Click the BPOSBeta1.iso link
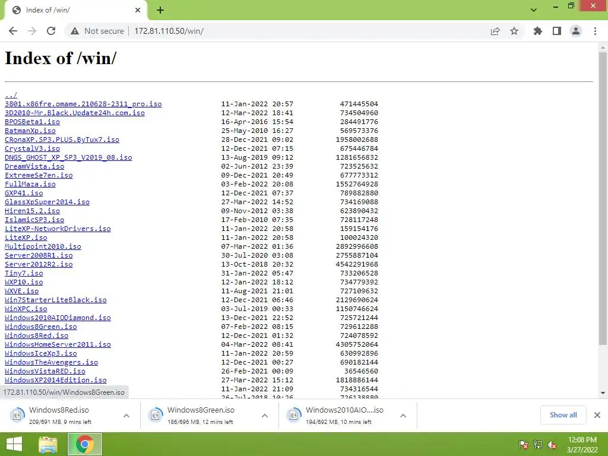 pos(32,122)
